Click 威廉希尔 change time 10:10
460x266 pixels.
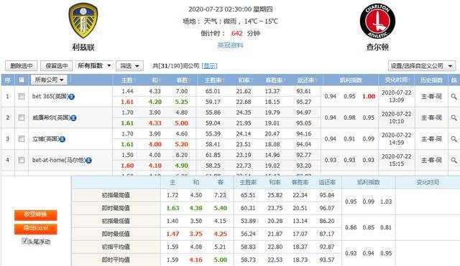[x=396, y=121]
